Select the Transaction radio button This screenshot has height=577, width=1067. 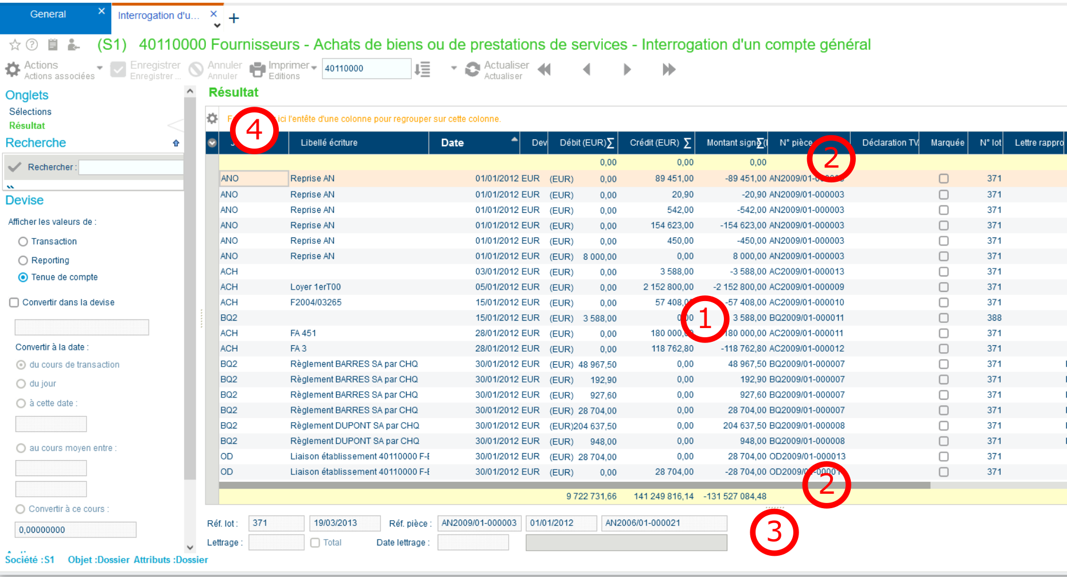pyautogui.click(x=23, y=241)
